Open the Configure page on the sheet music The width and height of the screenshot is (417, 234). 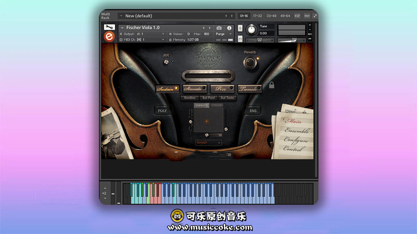(x=296, y=140)
